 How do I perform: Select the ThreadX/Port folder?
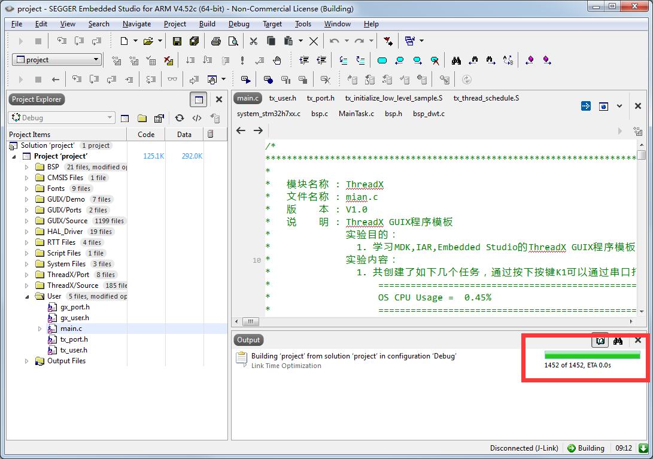coord(68,275)
